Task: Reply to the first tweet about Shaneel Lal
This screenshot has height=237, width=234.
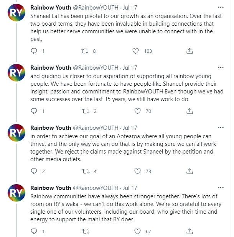Action: pos(34,51)
